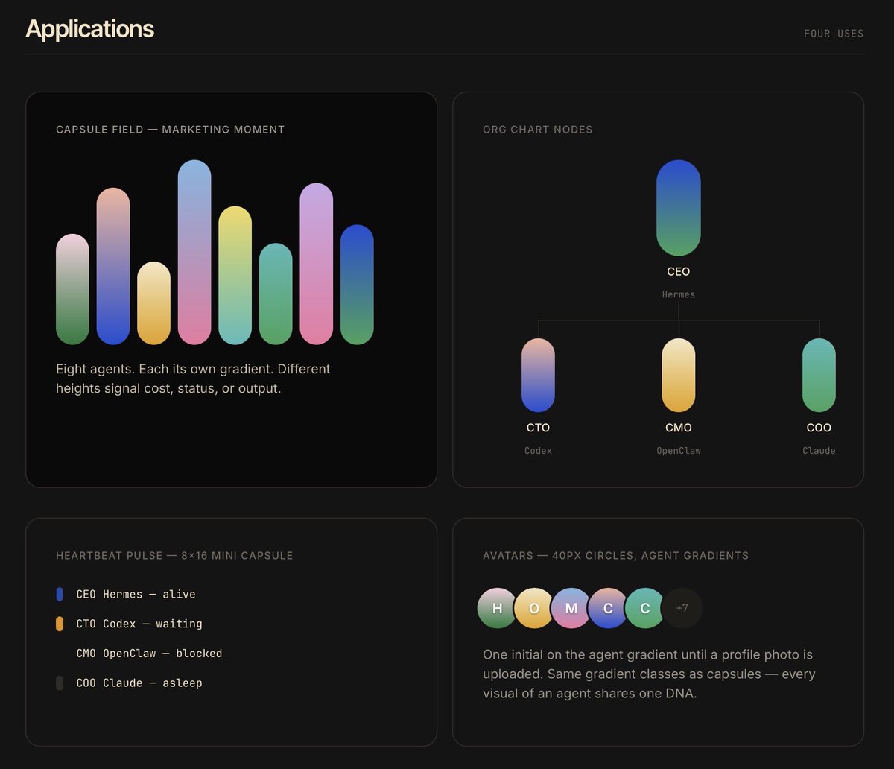This screenshot has width=894, height=769.
Task: Click the 'CMO' role label in the org chart
Action: tap(679, 428)
